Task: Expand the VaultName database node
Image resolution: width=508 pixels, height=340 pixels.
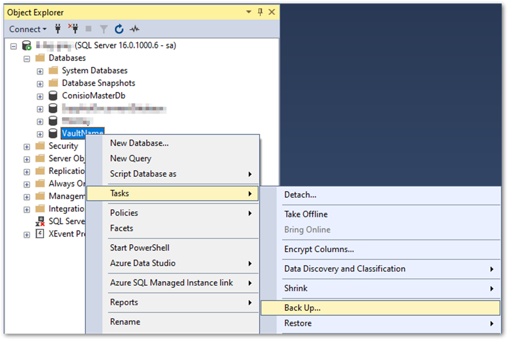Action: (40, 133)
